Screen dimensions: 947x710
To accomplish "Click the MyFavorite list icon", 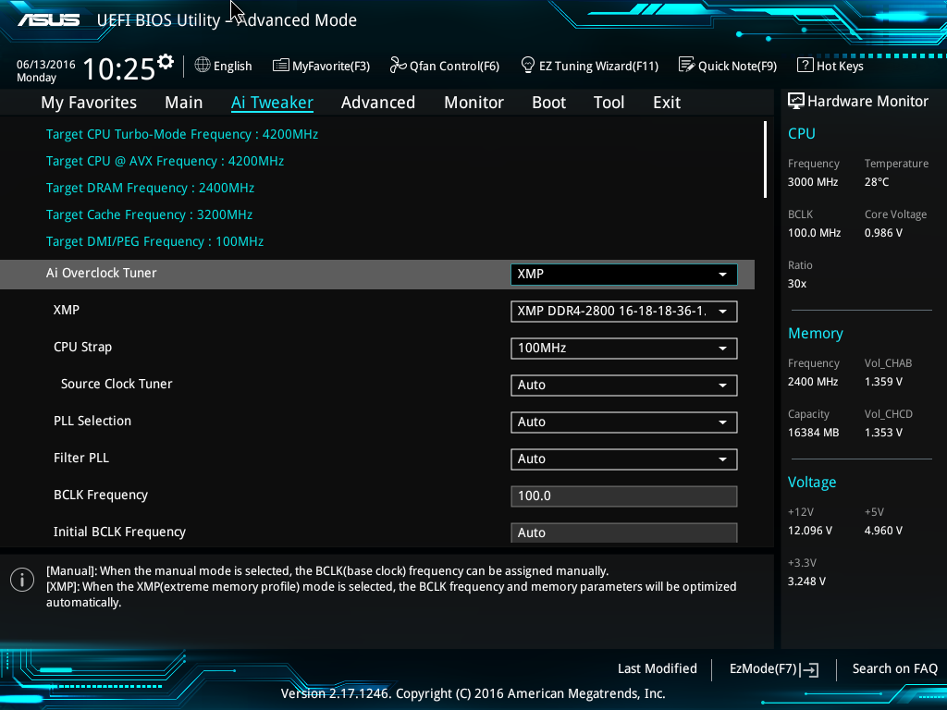I will (281, 66).
